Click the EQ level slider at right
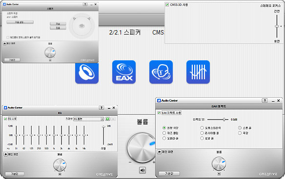The width and height of the screenshot is (285, 179). [103, 135]
